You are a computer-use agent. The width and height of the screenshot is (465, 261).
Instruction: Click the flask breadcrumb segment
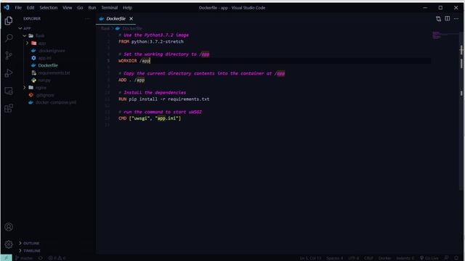[x=105, y=28]
